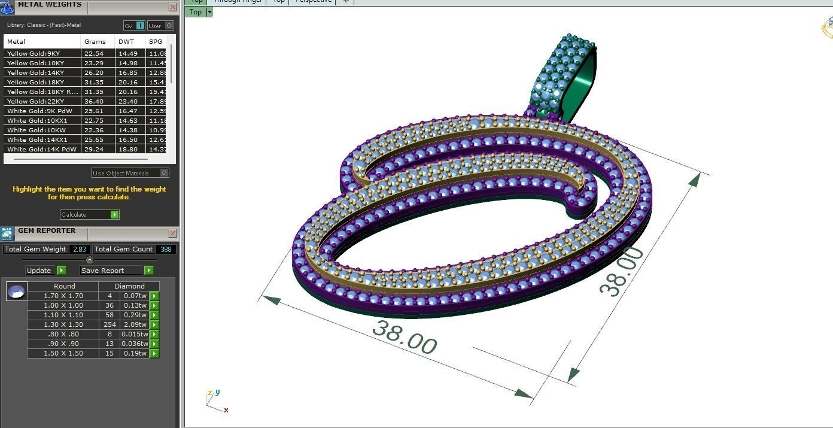Screen dimensions: 833x428
Task: Switch to the Through Finger viewport tab
Action: tap(238, 1)
